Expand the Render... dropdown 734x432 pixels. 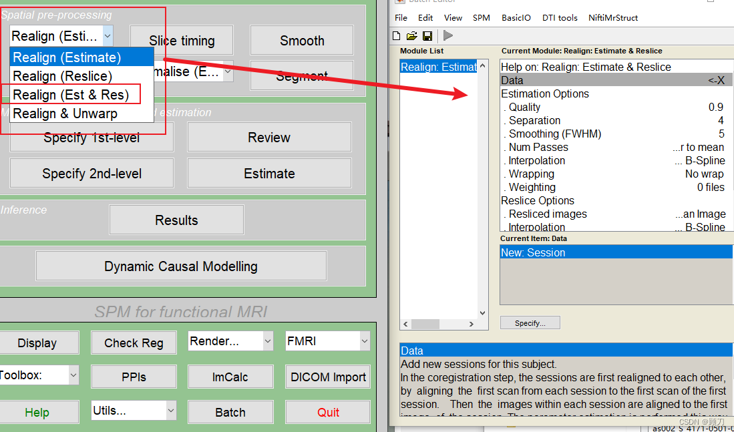[x=268, y=341]
